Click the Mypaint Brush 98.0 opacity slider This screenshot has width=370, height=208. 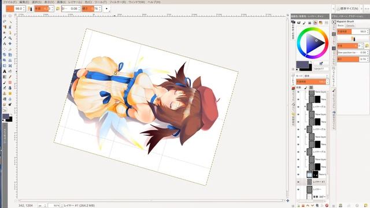(353, 31)
